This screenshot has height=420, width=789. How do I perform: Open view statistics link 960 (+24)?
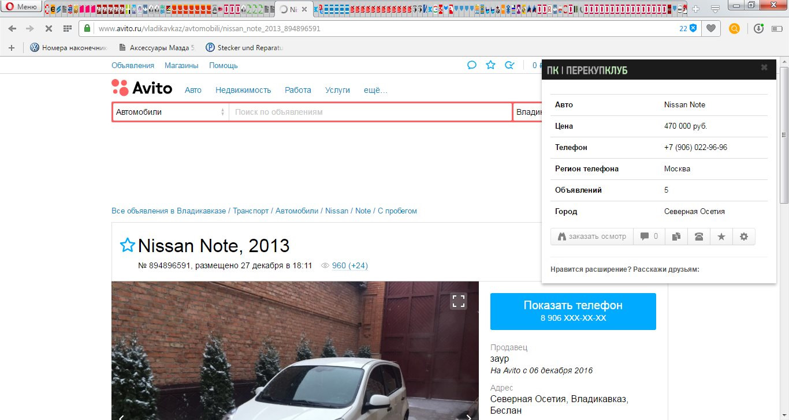tap(349, 265)
